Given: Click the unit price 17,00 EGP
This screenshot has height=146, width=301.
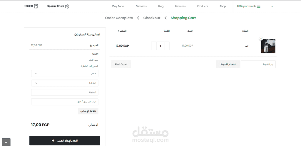Looking at the screenshot, I should coord(187,46).
